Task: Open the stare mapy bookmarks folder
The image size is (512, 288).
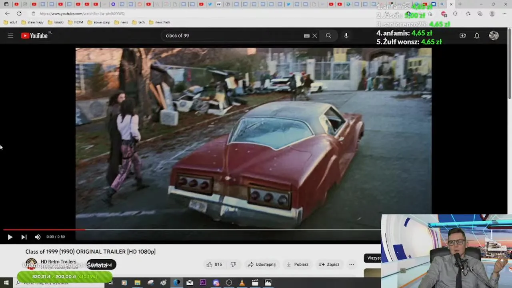Action: point(32,22)
